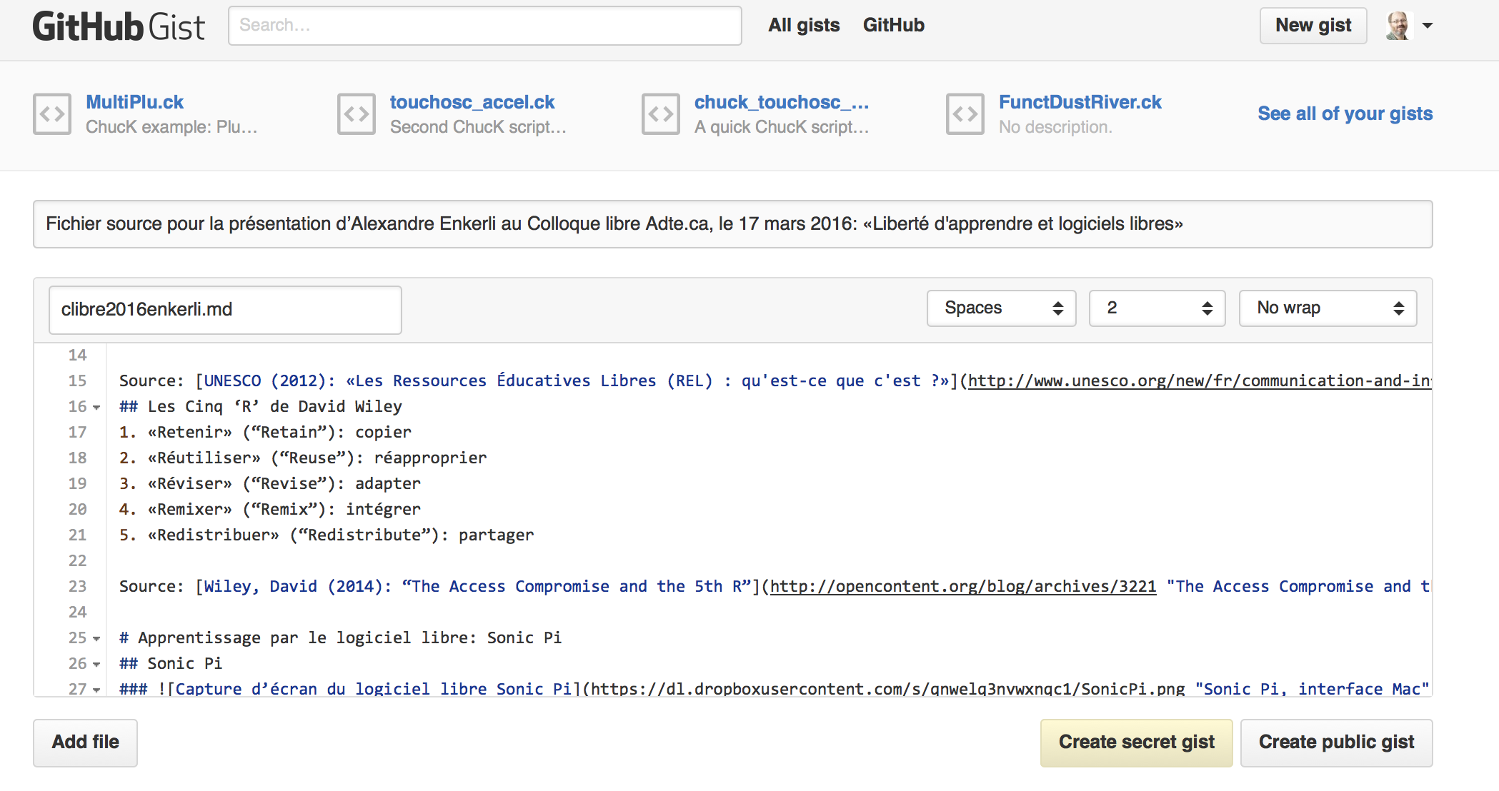Click line number 22 in the gutter
The image size is (1499, 791).
click(x=77, y=561)
